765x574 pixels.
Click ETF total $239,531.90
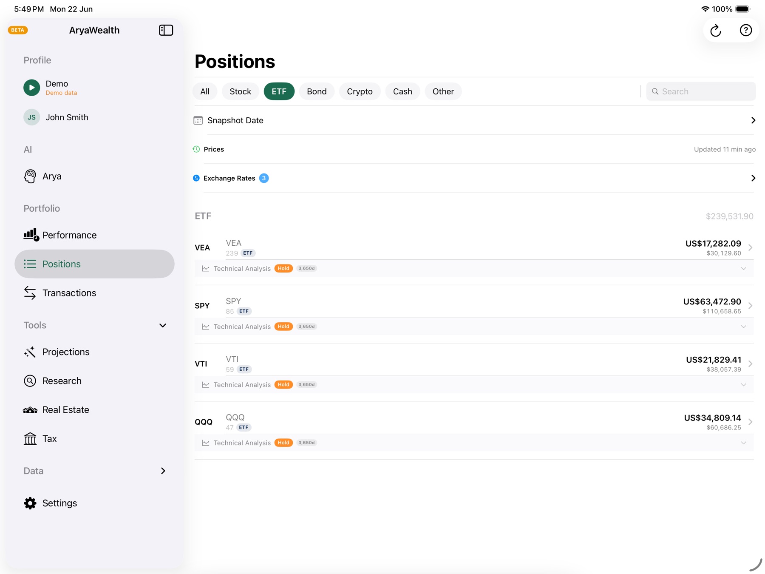click(730, 216)
